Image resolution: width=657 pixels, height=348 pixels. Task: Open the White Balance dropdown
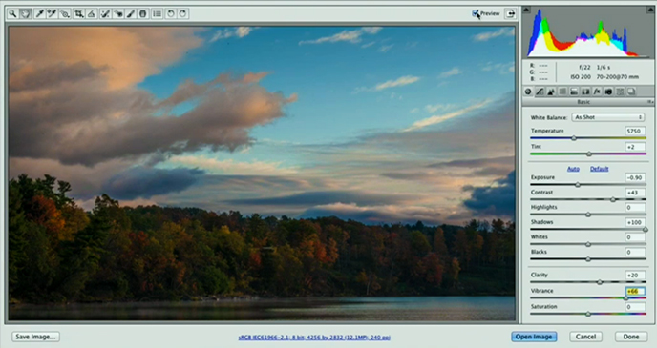click(608, 117)
